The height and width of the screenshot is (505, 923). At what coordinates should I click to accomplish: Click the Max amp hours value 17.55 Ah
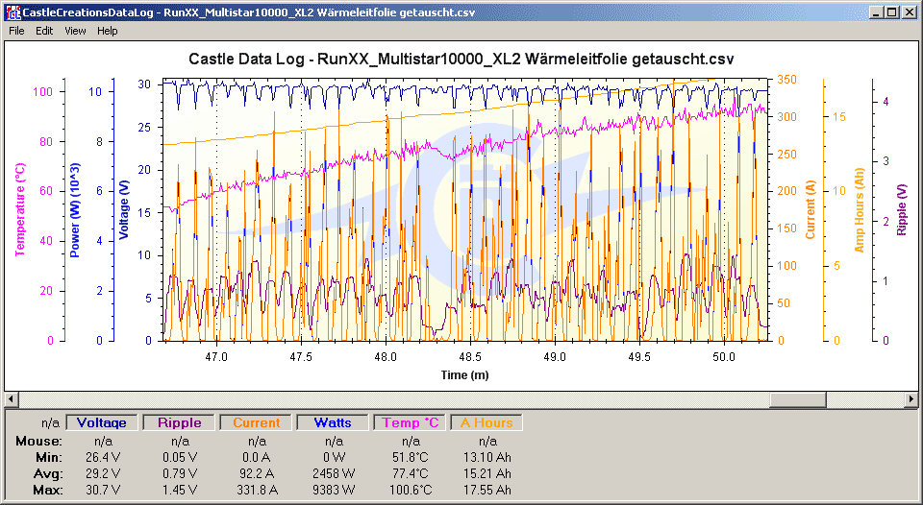pos(486,490)
